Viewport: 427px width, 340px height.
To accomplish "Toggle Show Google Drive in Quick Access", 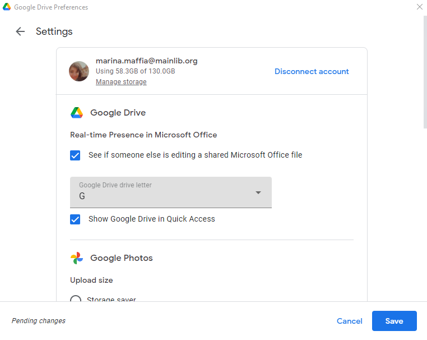I will [x=75, y=219].
